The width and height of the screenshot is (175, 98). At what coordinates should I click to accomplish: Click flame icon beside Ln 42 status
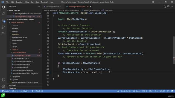tap(118, 91)
